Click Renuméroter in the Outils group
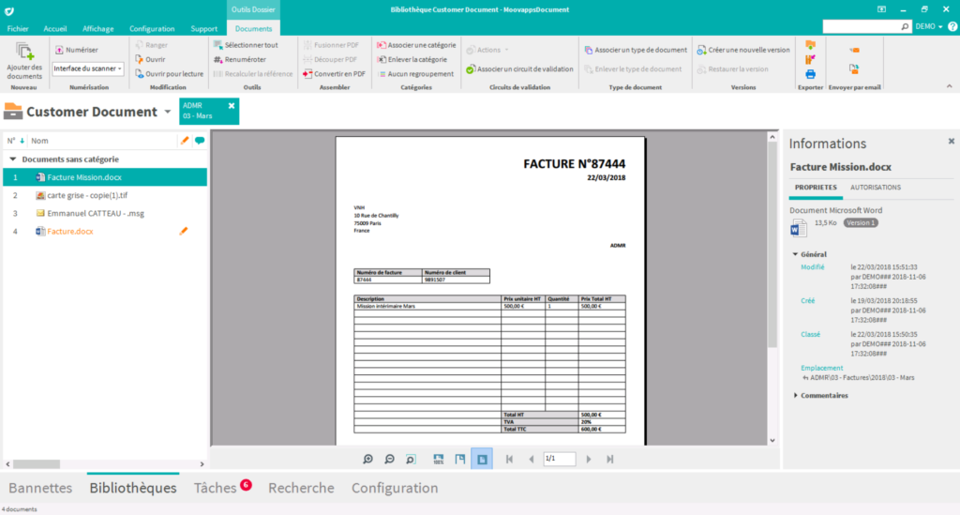Screen dimensions: 960x515 [240, 59]
